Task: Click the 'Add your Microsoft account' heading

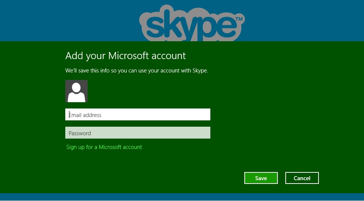Action: 125,56
